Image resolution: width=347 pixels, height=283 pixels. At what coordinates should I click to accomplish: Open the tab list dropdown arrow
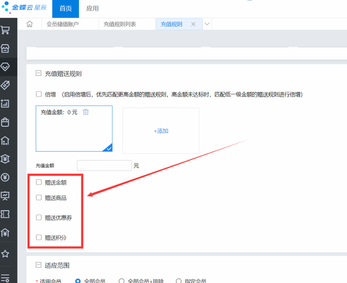click(207, 24)
